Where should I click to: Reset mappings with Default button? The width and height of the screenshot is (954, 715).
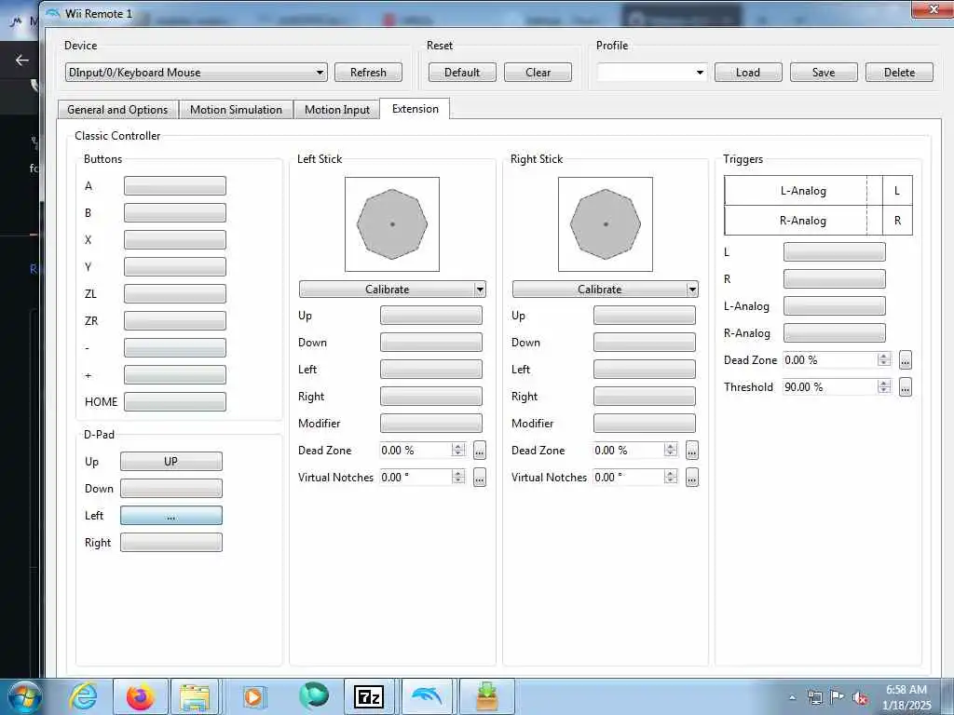coord(462,73)
